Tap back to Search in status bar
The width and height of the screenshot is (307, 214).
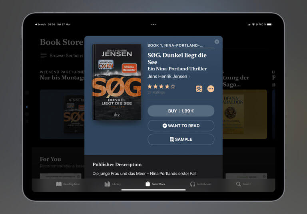[40, 24]
